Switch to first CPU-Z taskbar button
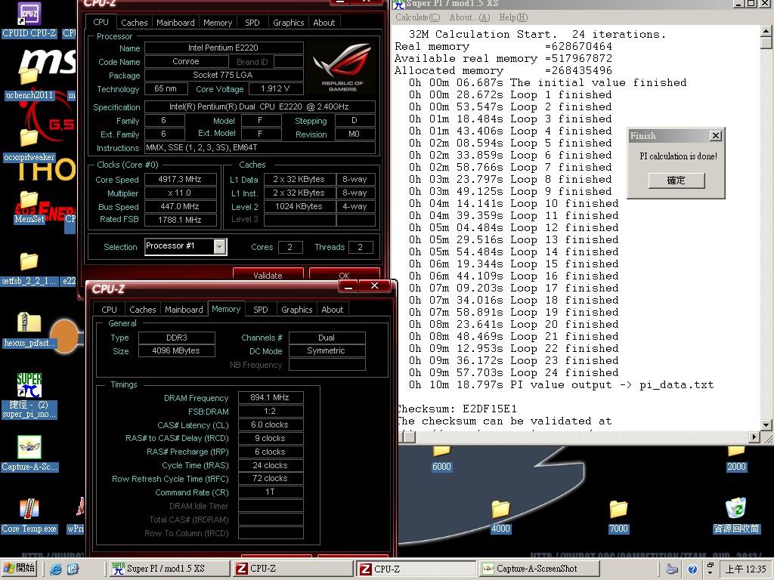 293,569
